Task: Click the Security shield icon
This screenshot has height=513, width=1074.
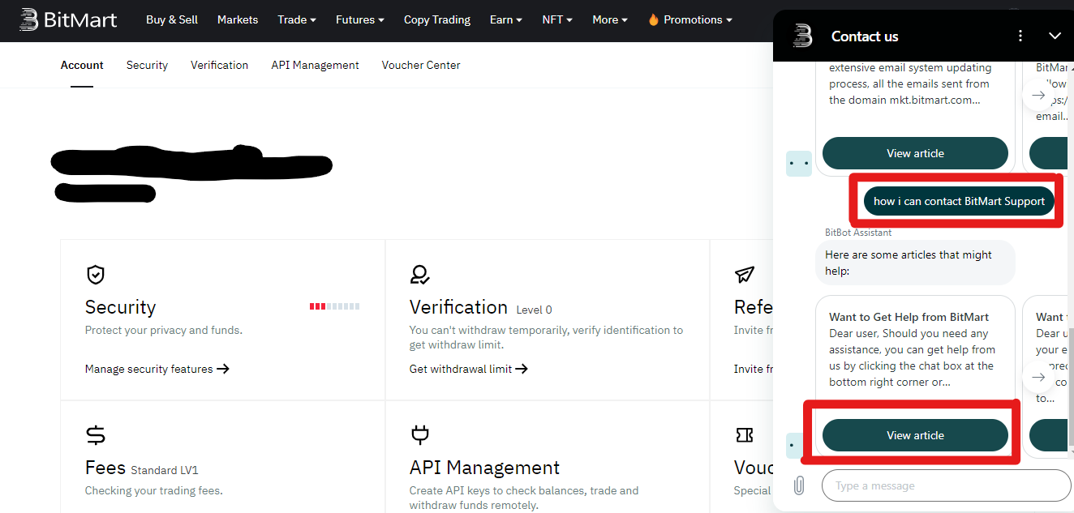Action: click(x=96, y=275)
